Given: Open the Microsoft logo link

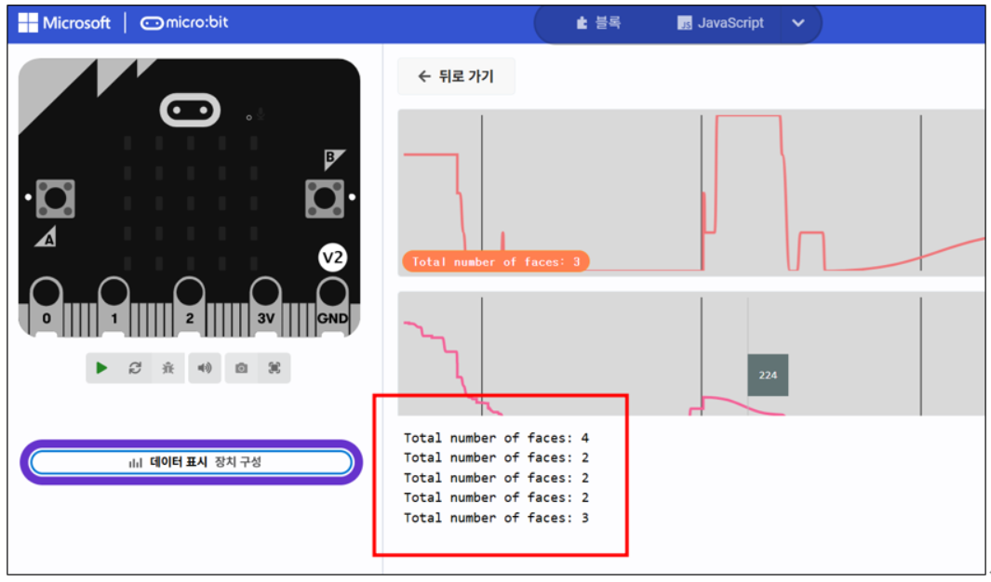Looking at the screenshot, I should (x=64, y=22).
